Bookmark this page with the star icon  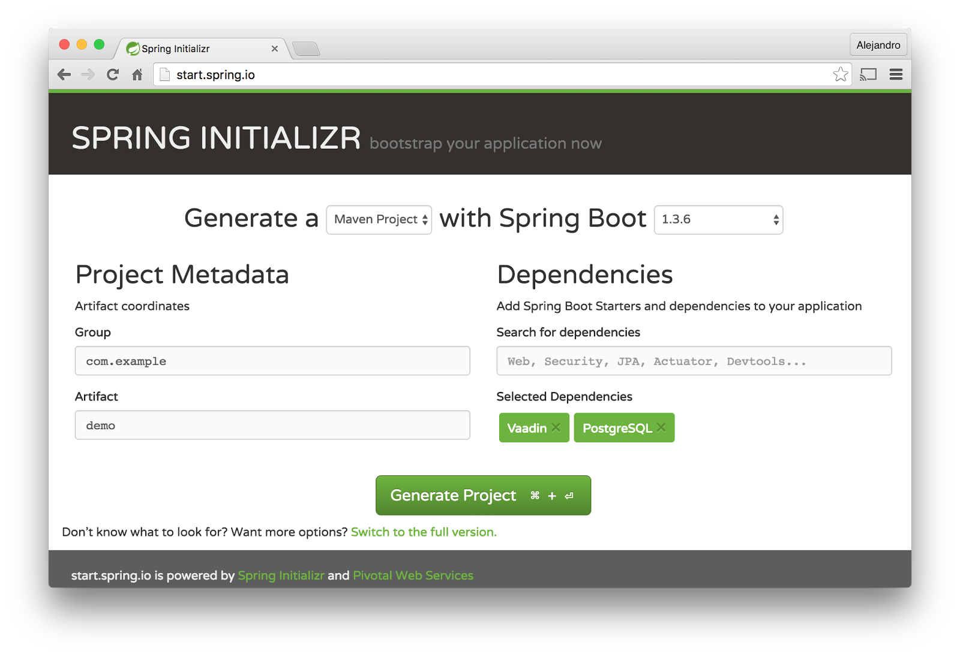(841, 74)
